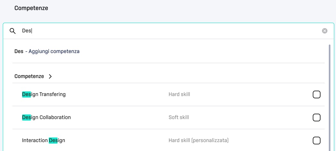This screenshot has height=151, width=336.
Task: Click the Hard skill label for Design Transfering
Action: (179, 94)
